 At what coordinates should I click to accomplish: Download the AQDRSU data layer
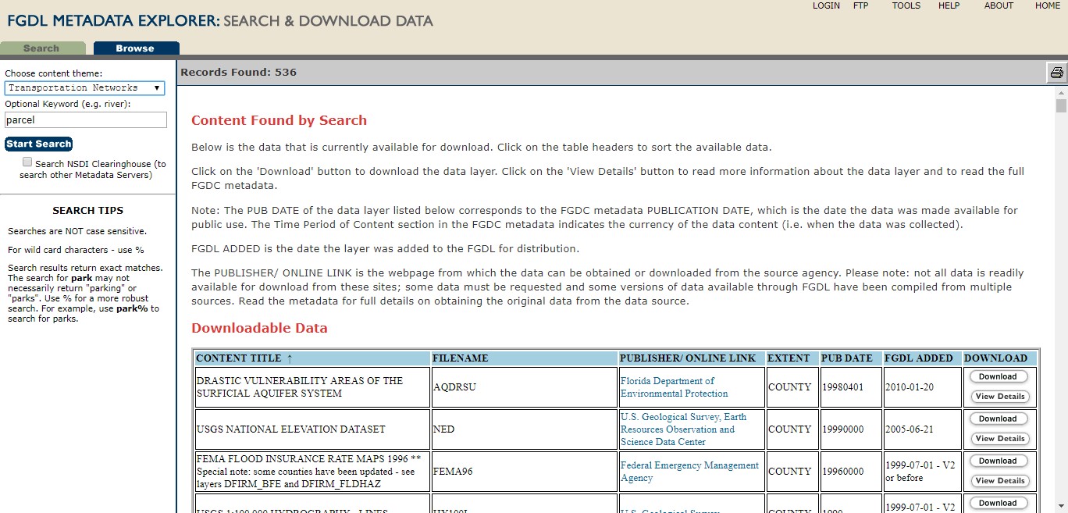point(998,376)
